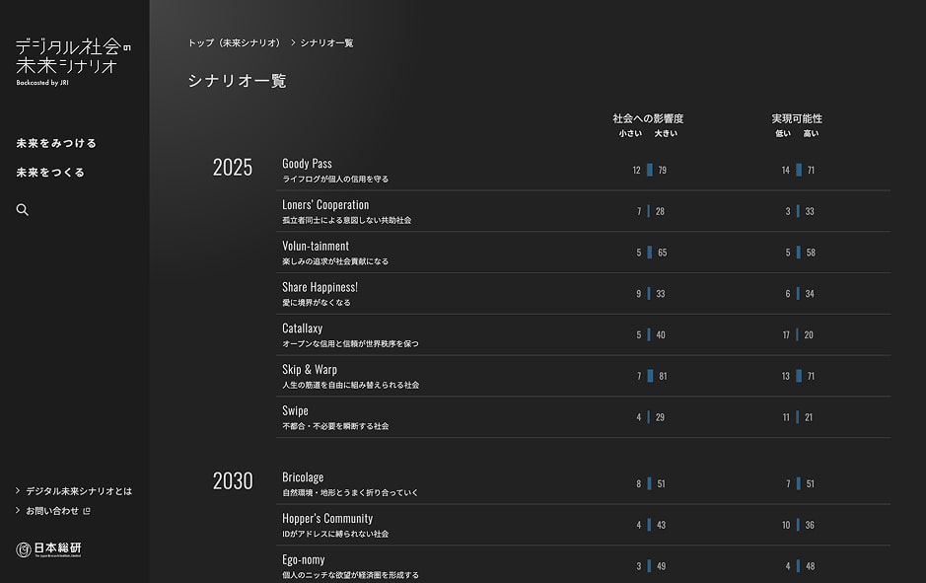
Task: Click Goody Pass social impact bar
Action: (650, 171)
